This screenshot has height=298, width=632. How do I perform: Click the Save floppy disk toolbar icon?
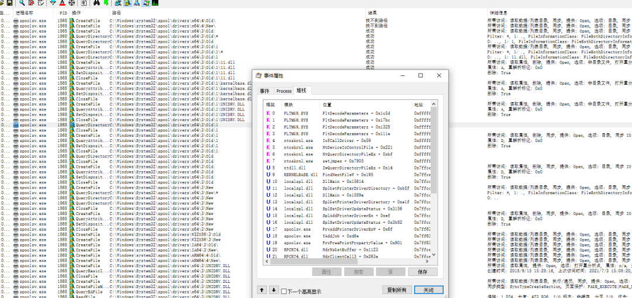point(9,3)
